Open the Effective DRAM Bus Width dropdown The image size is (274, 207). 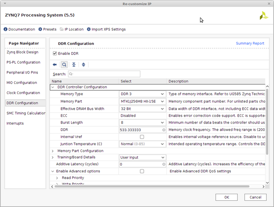pos(142,109)
